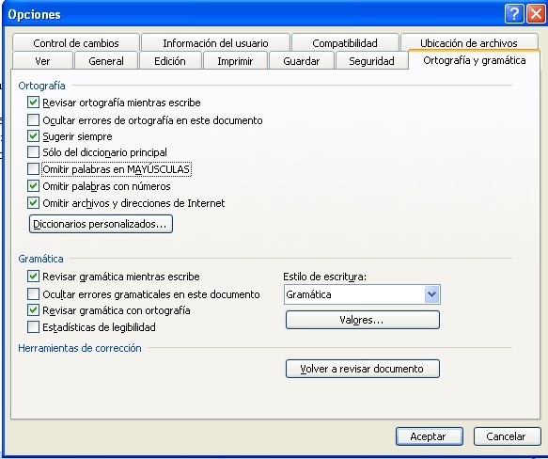Enable Omitir palabras en MAYÚSCULAS
Screen dimensions: 548x459
coord(33,169)
